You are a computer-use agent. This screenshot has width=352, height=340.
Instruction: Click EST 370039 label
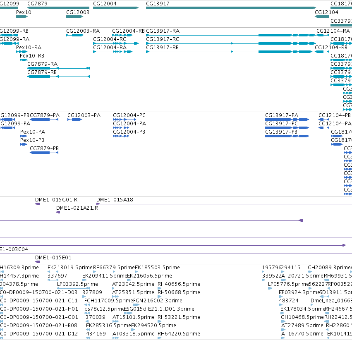[x=96, y=317]
